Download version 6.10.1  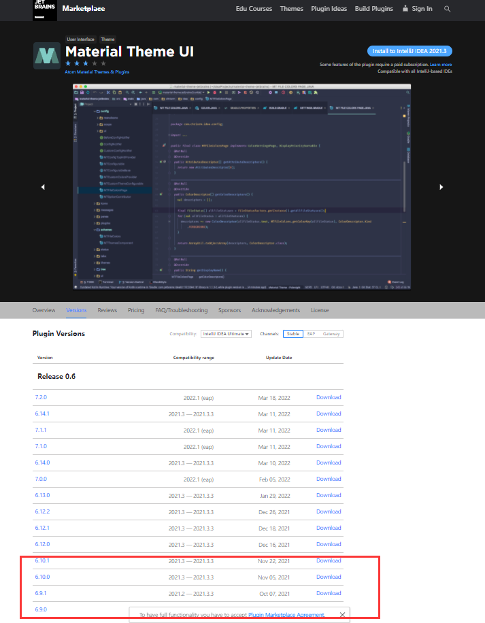[329, 560]
